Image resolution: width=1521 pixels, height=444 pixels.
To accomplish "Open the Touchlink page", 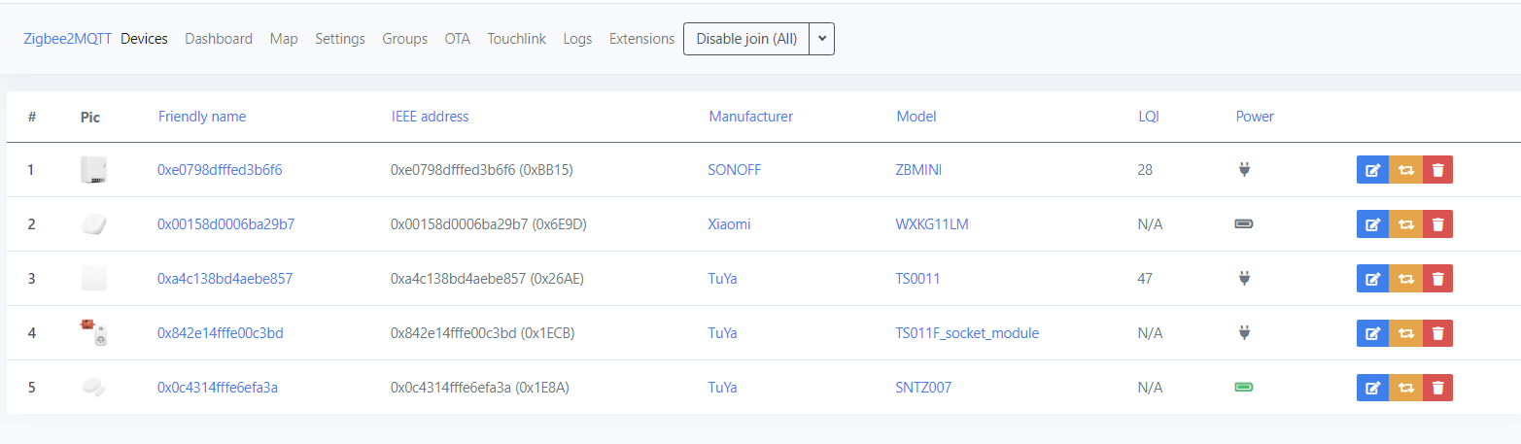I will [x=517, y=39].
